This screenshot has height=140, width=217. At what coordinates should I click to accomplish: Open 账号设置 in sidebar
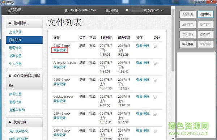(x=15, y=94)
